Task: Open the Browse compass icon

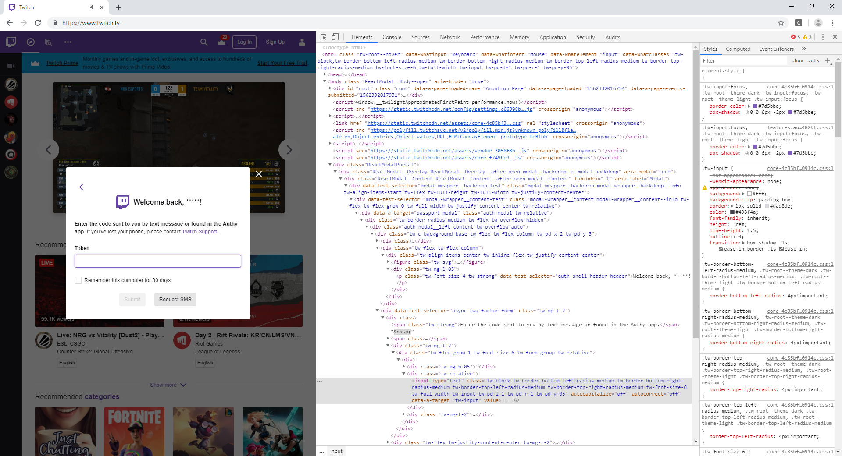Action: point(31,42)
